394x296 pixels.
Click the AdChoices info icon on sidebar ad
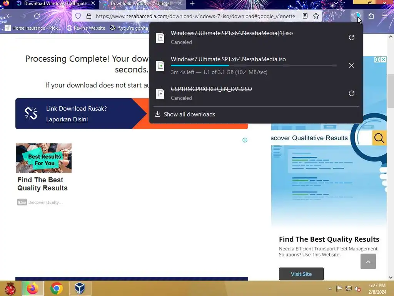pyautogui.click(x=377, y=60)
